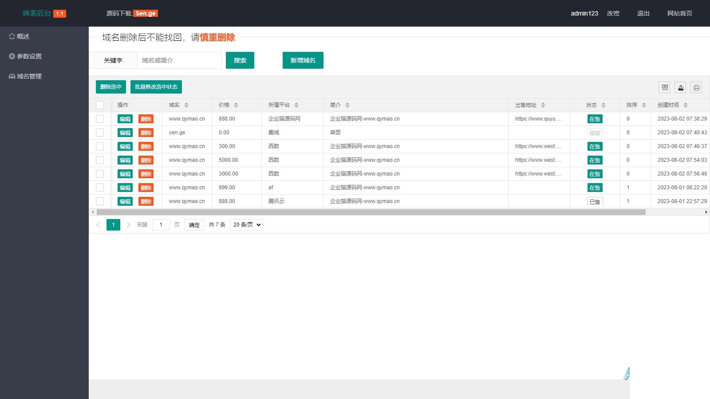This screenshot has height=399, width=710.
Task: Click https://www.quyu... sale address cell
Action: pos(539,119)
